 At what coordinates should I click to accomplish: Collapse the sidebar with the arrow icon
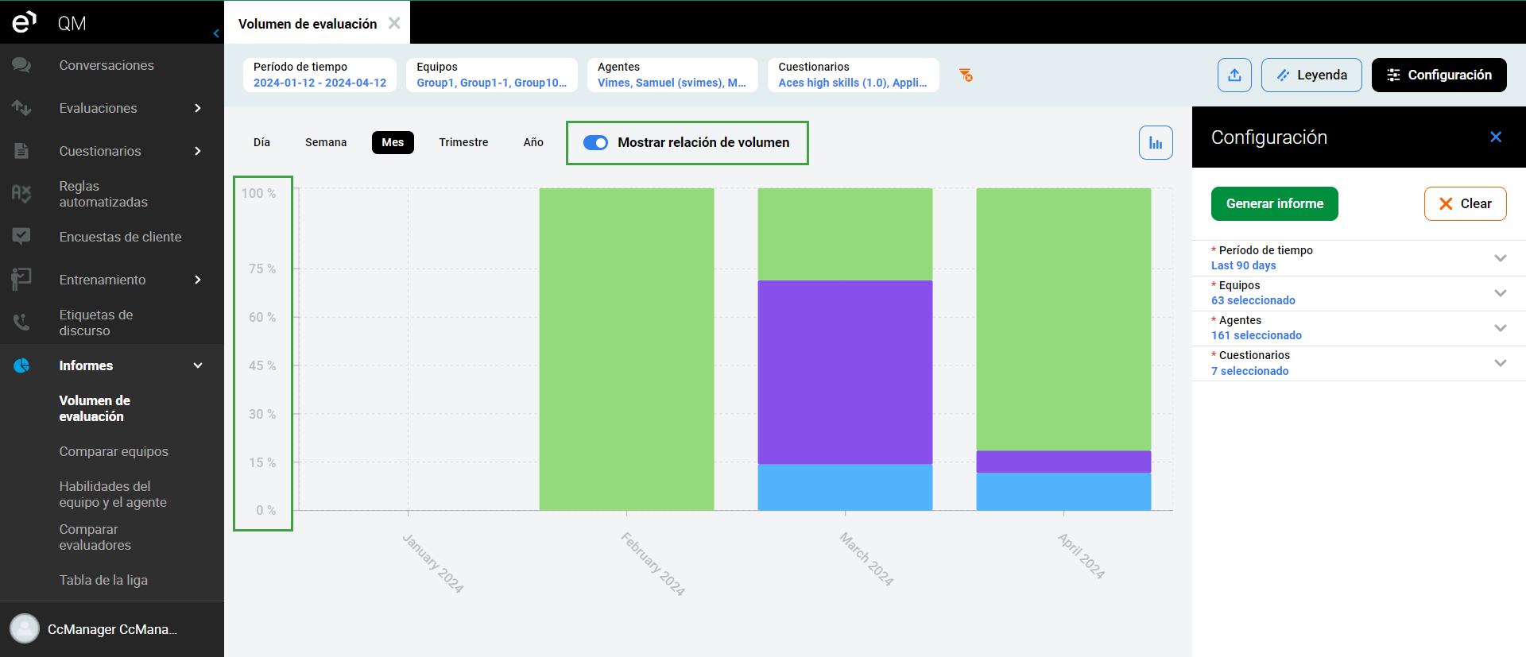tap(216, 33)
